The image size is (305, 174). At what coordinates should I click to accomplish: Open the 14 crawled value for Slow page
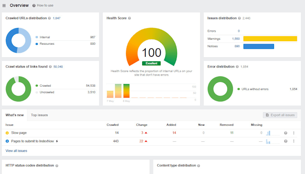pos(117,133)
